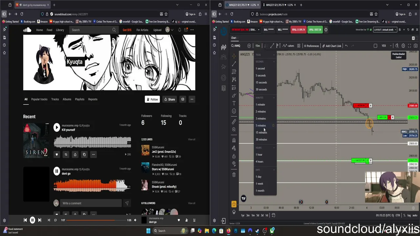
Task: Open the LAYOUT default dropdown
Action: click(x=385, y=30)
